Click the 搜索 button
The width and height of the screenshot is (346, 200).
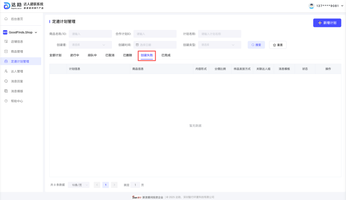click(x=256, y=45)
